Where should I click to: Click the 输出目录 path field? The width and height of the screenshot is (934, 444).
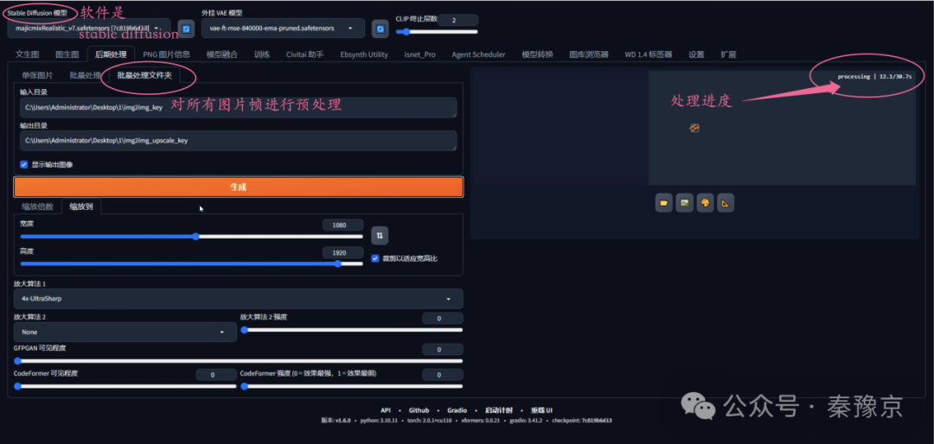[239, 141]
